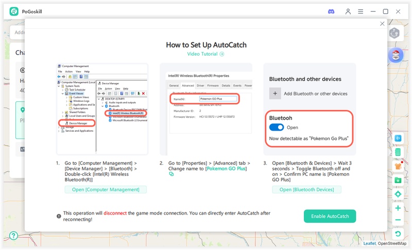Open the Discord community icon
The width and height of the screenshot is (412, 250).
click(x=331, y=11)
